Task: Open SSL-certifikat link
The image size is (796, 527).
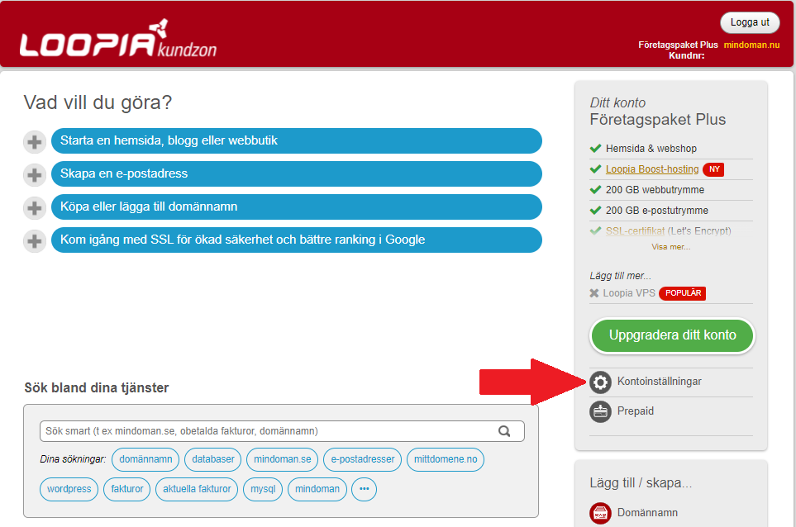Action: pos(635,230)
